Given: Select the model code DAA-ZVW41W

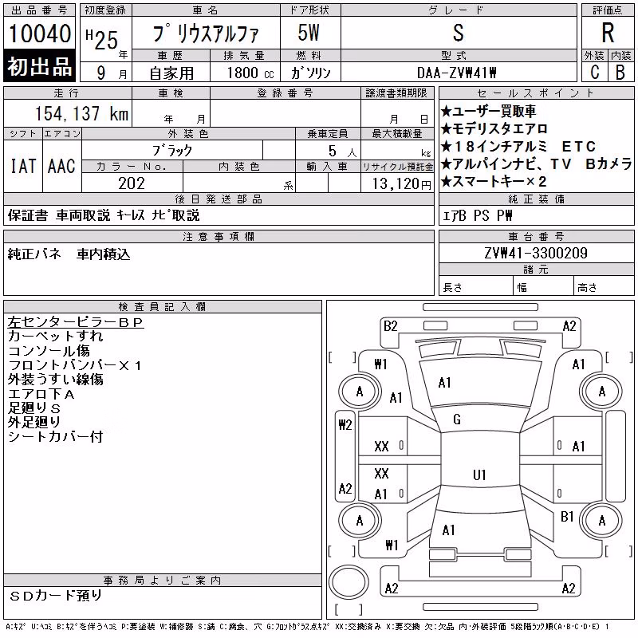Looking at the screenshot, I should tap(456, 73).
